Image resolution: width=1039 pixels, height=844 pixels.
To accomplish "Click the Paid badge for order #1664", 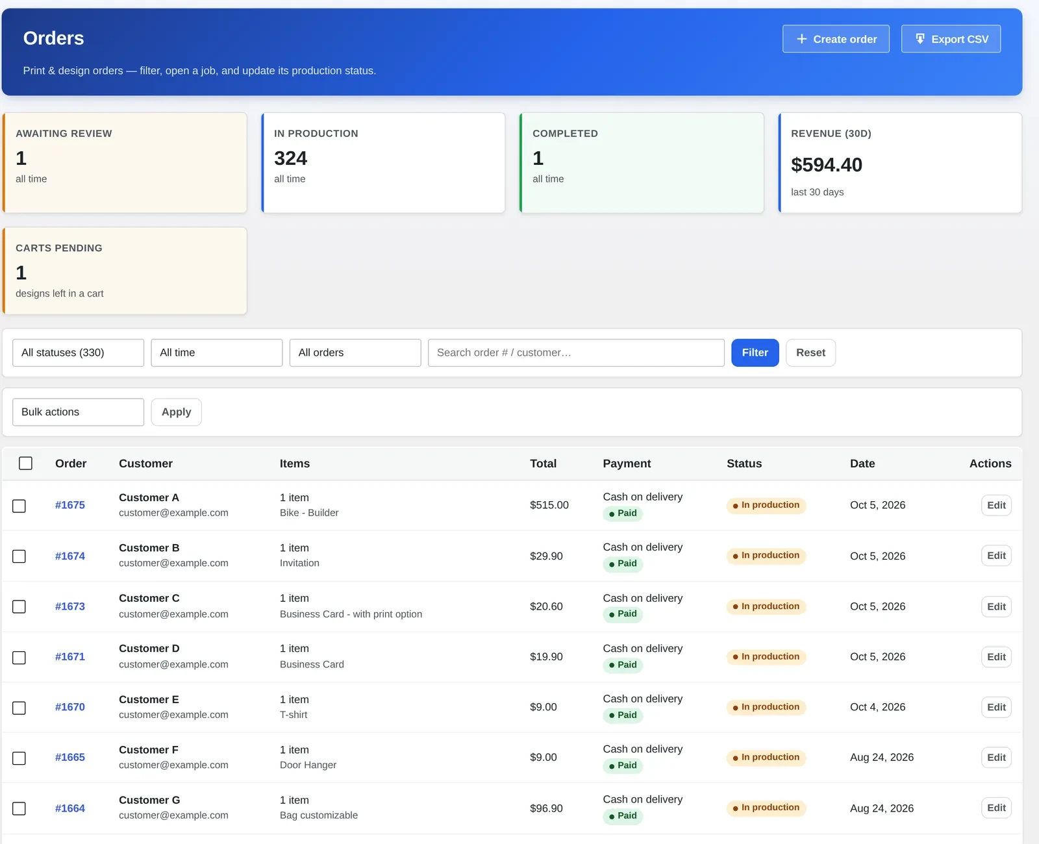I will pos(623,816).
